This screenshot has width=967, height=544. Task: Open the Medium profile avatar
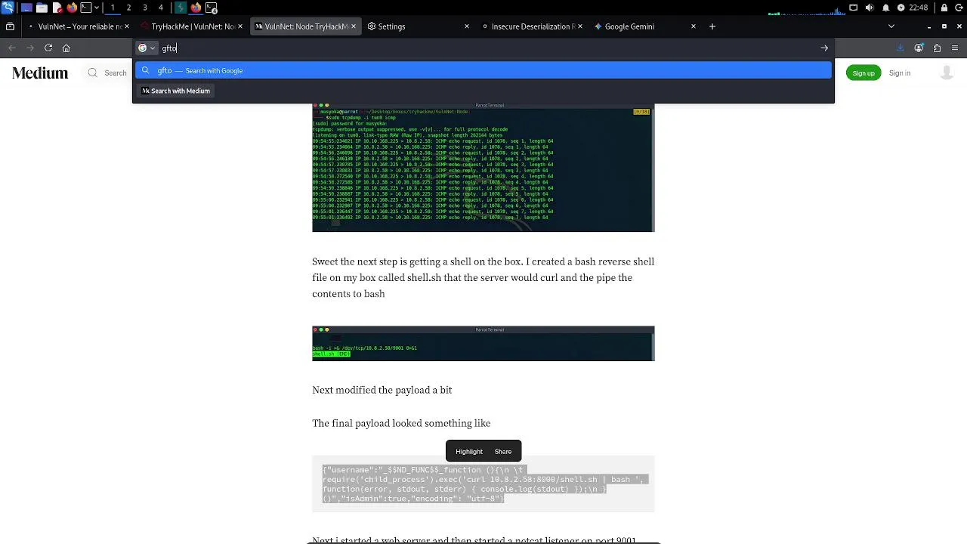(947, 73)
